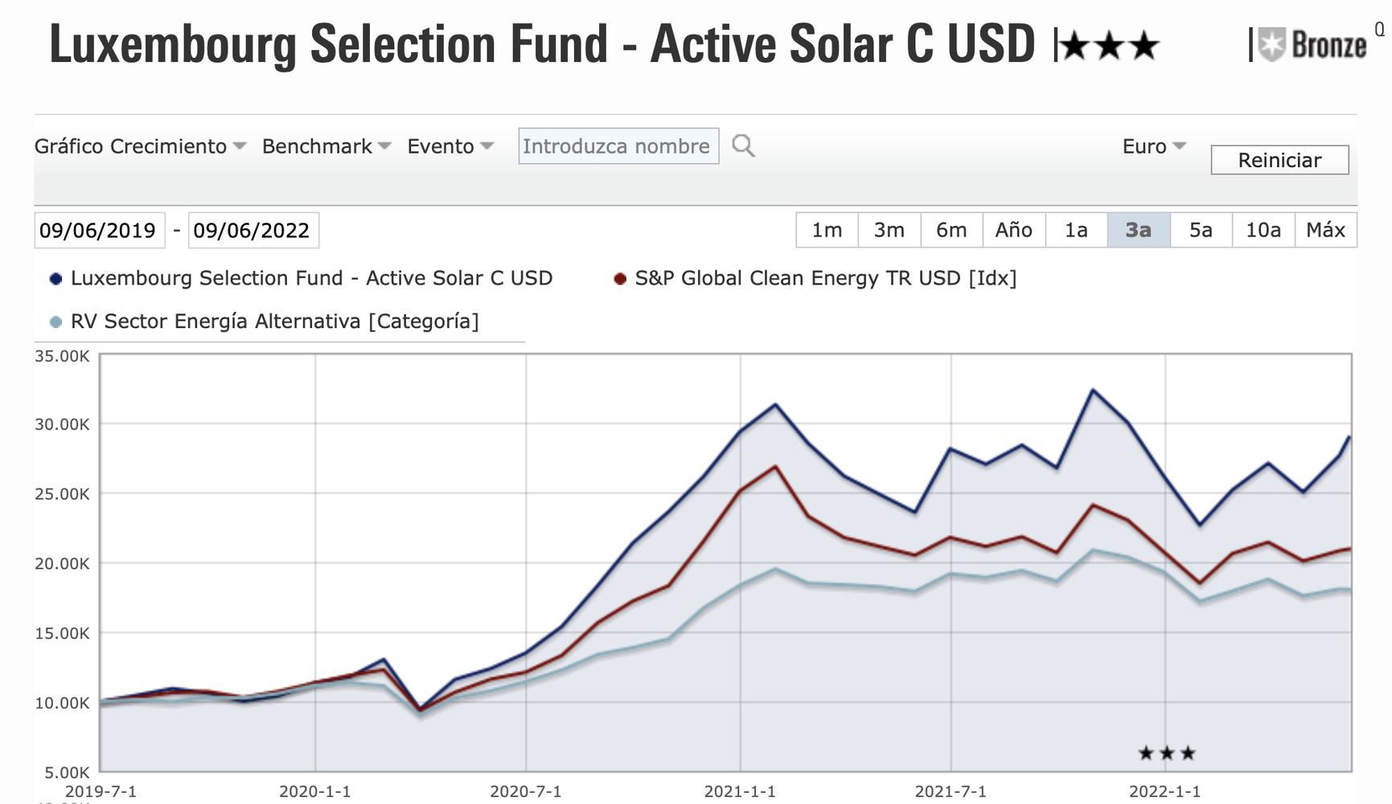Click the Introduzca nombre search field

[x=618, y=146]
